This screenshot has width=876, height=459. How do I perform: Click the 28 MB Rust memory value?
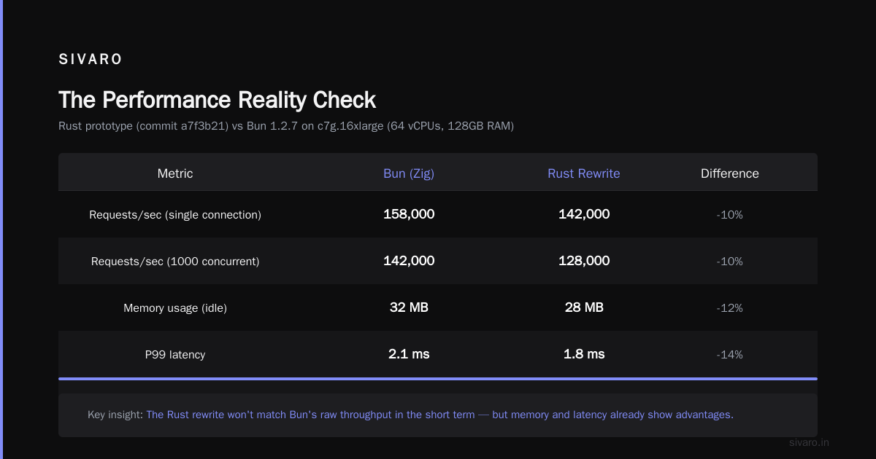tap(584, 307)
